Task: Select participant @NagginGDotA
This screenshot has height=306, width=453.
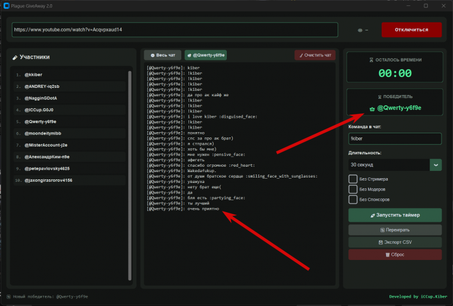Action: 69,99
